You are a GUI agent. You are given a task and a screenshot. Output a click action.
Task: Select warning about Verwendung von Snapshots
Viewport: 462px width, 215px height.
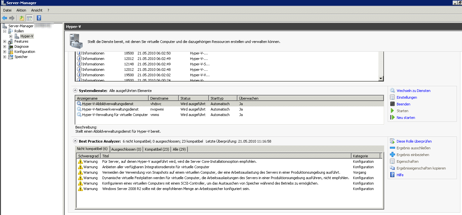click(x=229, y=172)
